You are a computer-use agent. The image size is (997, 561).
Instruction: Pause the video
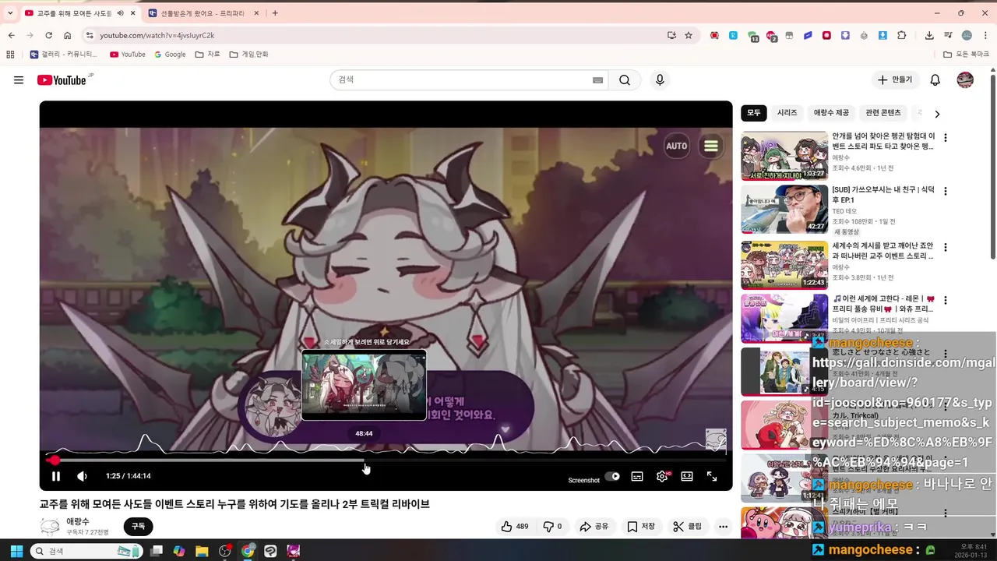56,476
